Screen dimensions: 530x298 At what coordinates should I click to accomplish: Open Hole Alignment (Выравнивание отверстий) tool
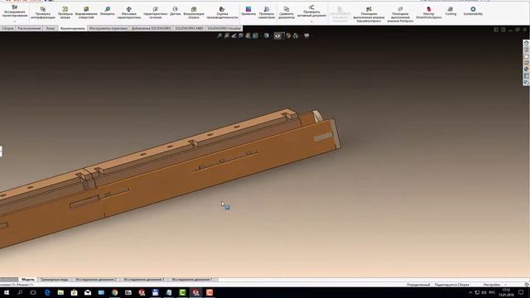(86, 13)
